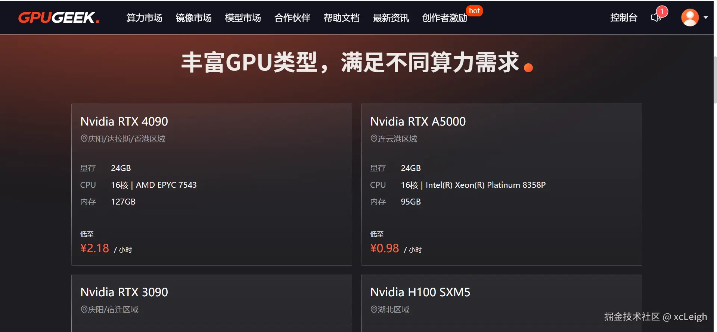Image resolution: width=717 pixels, height=332 pixels.
Task: Click the 24GB value on RTX 4090 card
Action: 121,168
